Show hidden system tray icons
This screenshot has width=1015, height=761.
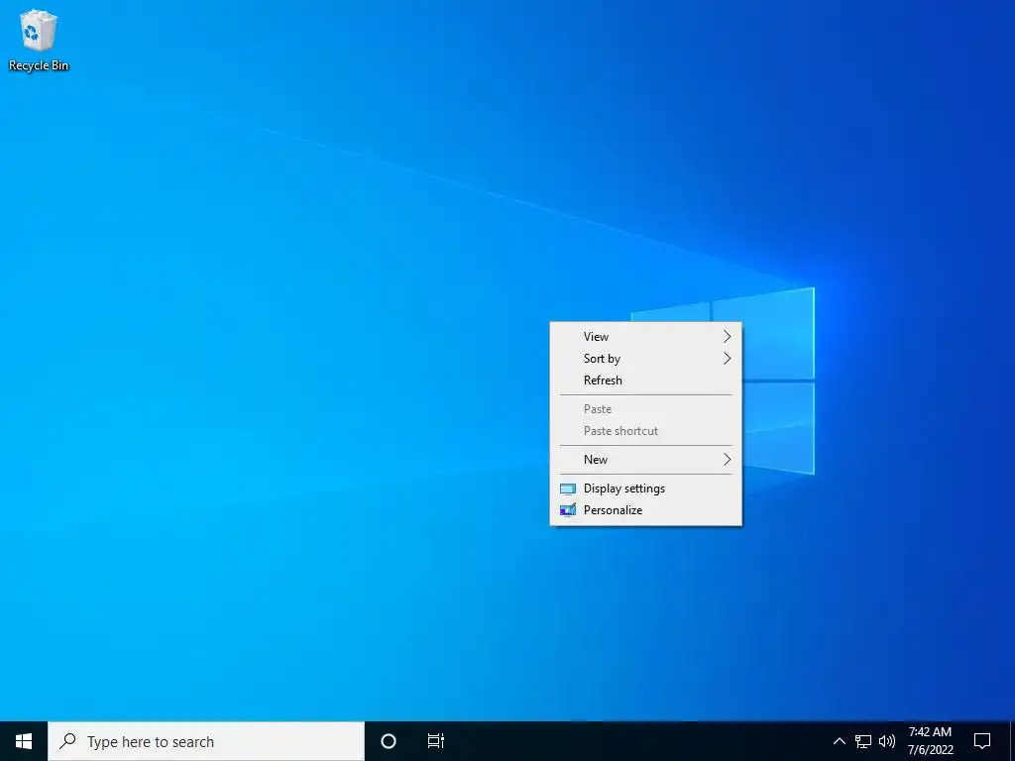click(x=839, y=741)
